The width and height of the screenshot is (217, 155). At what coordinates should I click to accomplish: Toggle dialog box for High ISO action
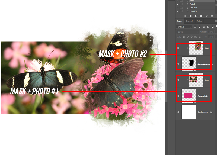[x=181, y=11]
